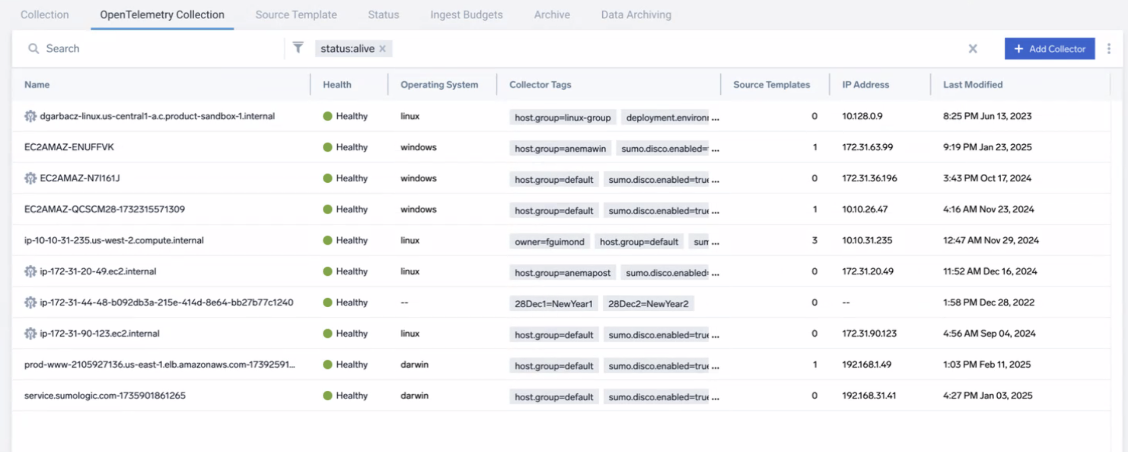1128x452 pixels.
Task: Click gear icon beside dgarbacz-linux collector
Action: pyautogui.click(x=30, y=116)
